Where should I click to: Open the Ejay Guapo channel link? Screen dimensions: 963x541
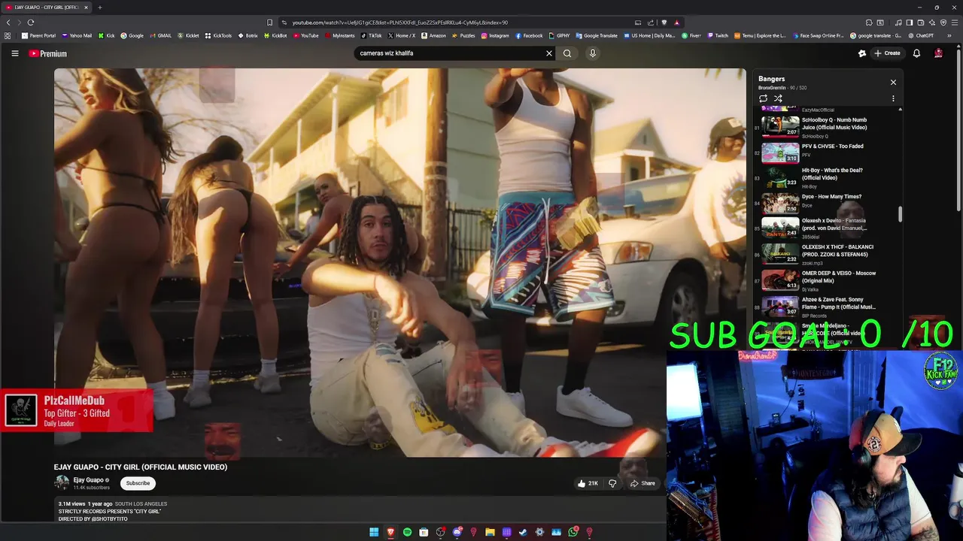coord(89,480)
